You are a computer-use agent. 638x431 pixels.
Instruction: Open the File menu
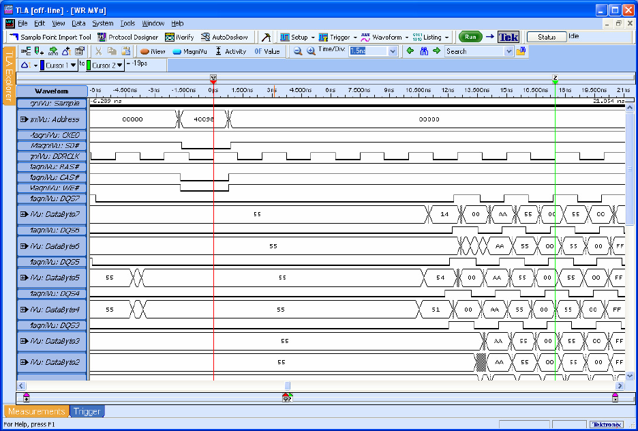pos(22,23)
